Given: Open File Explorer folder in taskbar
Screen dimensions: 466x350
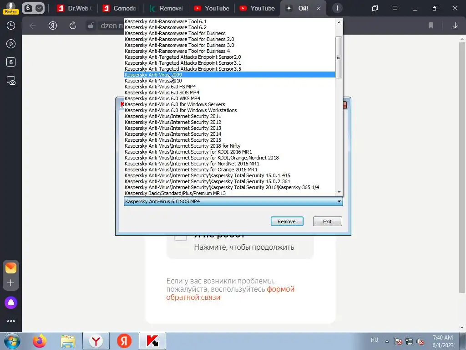Looking at the screenshot, I should [x=68, y=341].
